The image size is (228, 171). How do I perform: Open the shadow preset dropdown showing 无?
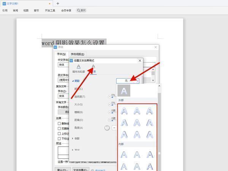[128, 81]
